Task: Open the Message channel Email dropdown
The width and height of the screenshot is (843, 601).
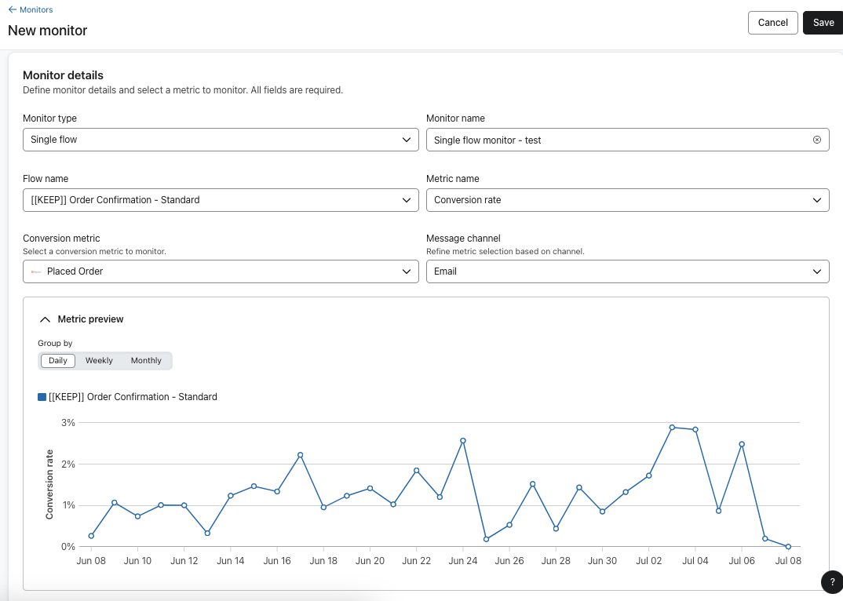Action: [x=627, y=271]
